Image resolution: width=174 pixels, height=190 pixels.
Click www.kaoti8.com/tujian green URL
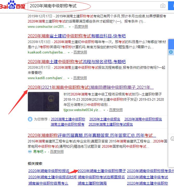(46, 78)
